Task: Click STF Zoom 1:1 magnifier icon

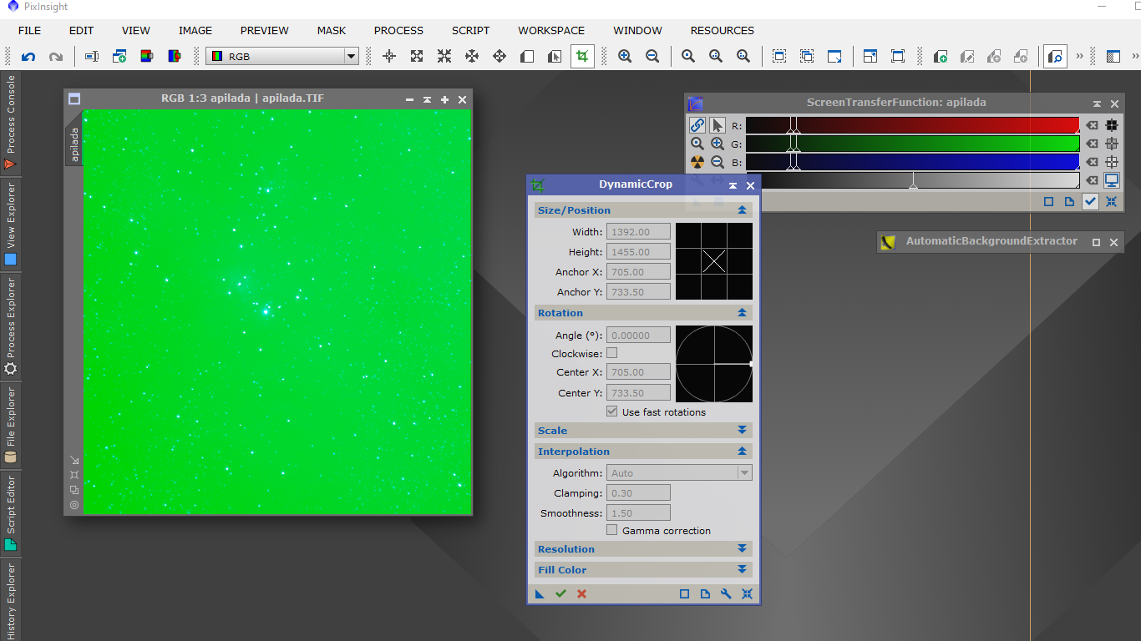Action: tap(697, 144)
